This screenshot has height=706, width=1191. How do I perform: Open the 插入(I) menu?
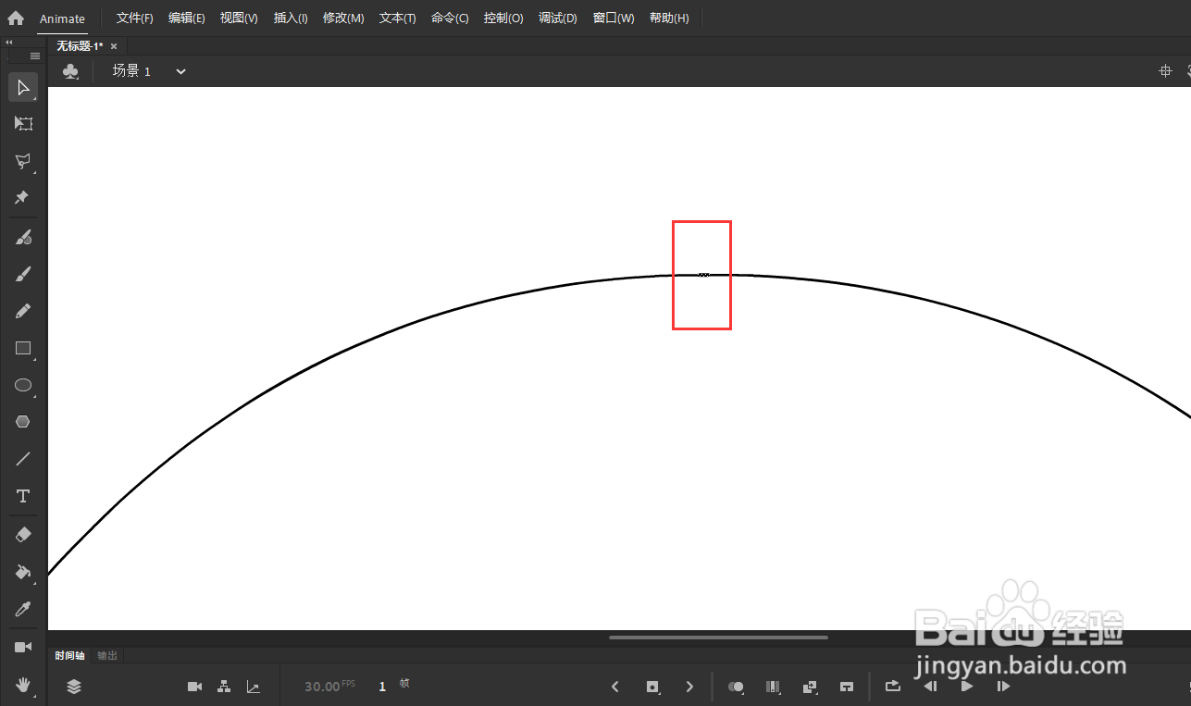point(291,19)
